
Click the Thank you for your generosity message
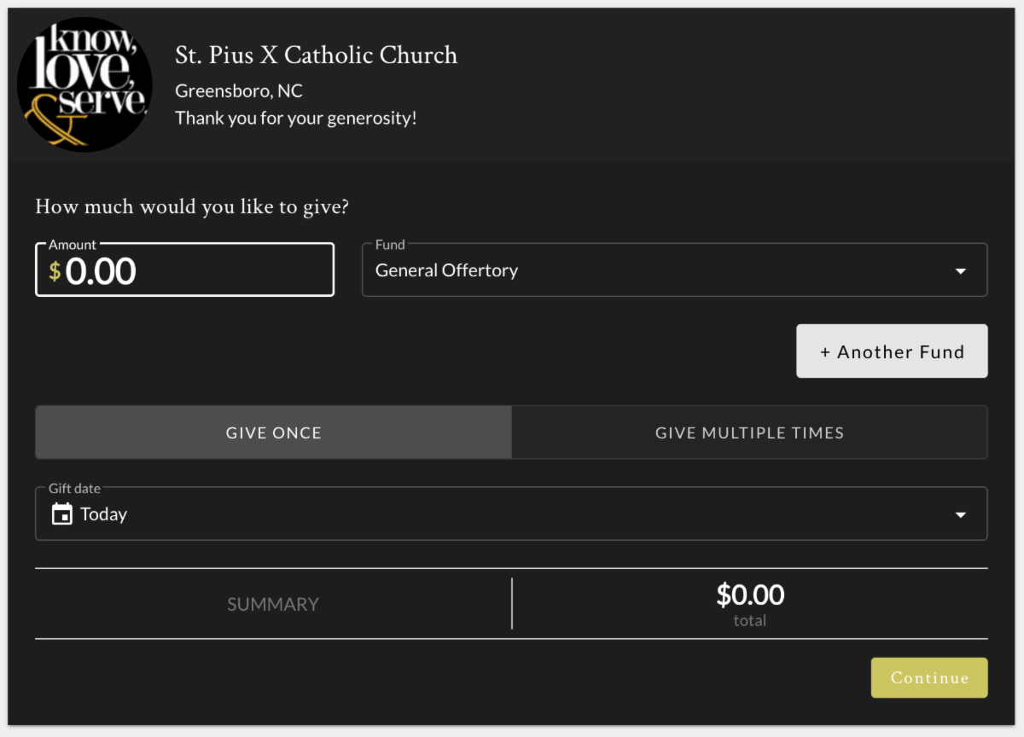click(x=296, y=118)
